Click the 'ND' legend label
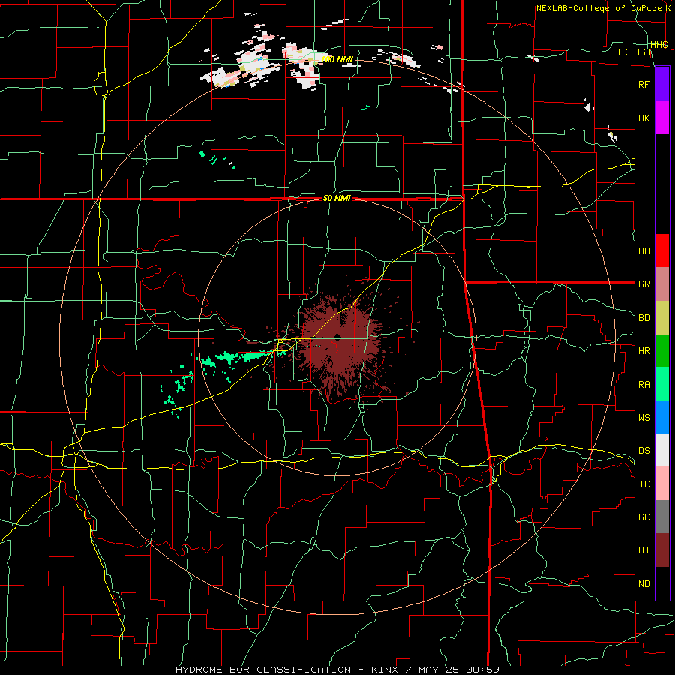 pos(643,584)
